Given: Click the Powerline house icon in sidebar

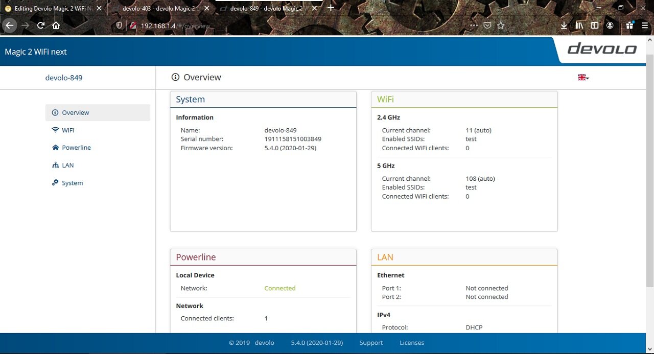Looking at the screenshot, I should click(x=55, y=148).
